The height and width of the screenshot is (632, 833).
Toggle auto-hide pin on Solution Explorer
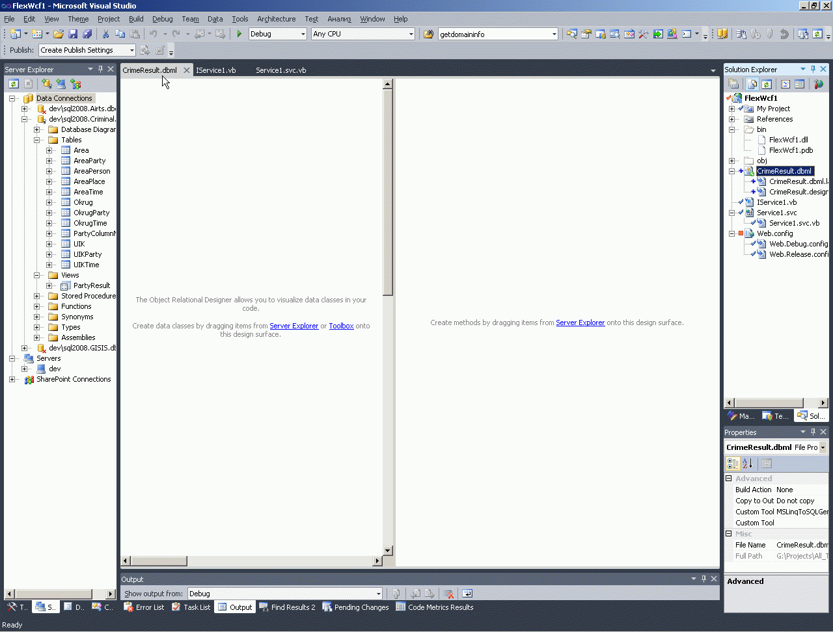point(813,69)
